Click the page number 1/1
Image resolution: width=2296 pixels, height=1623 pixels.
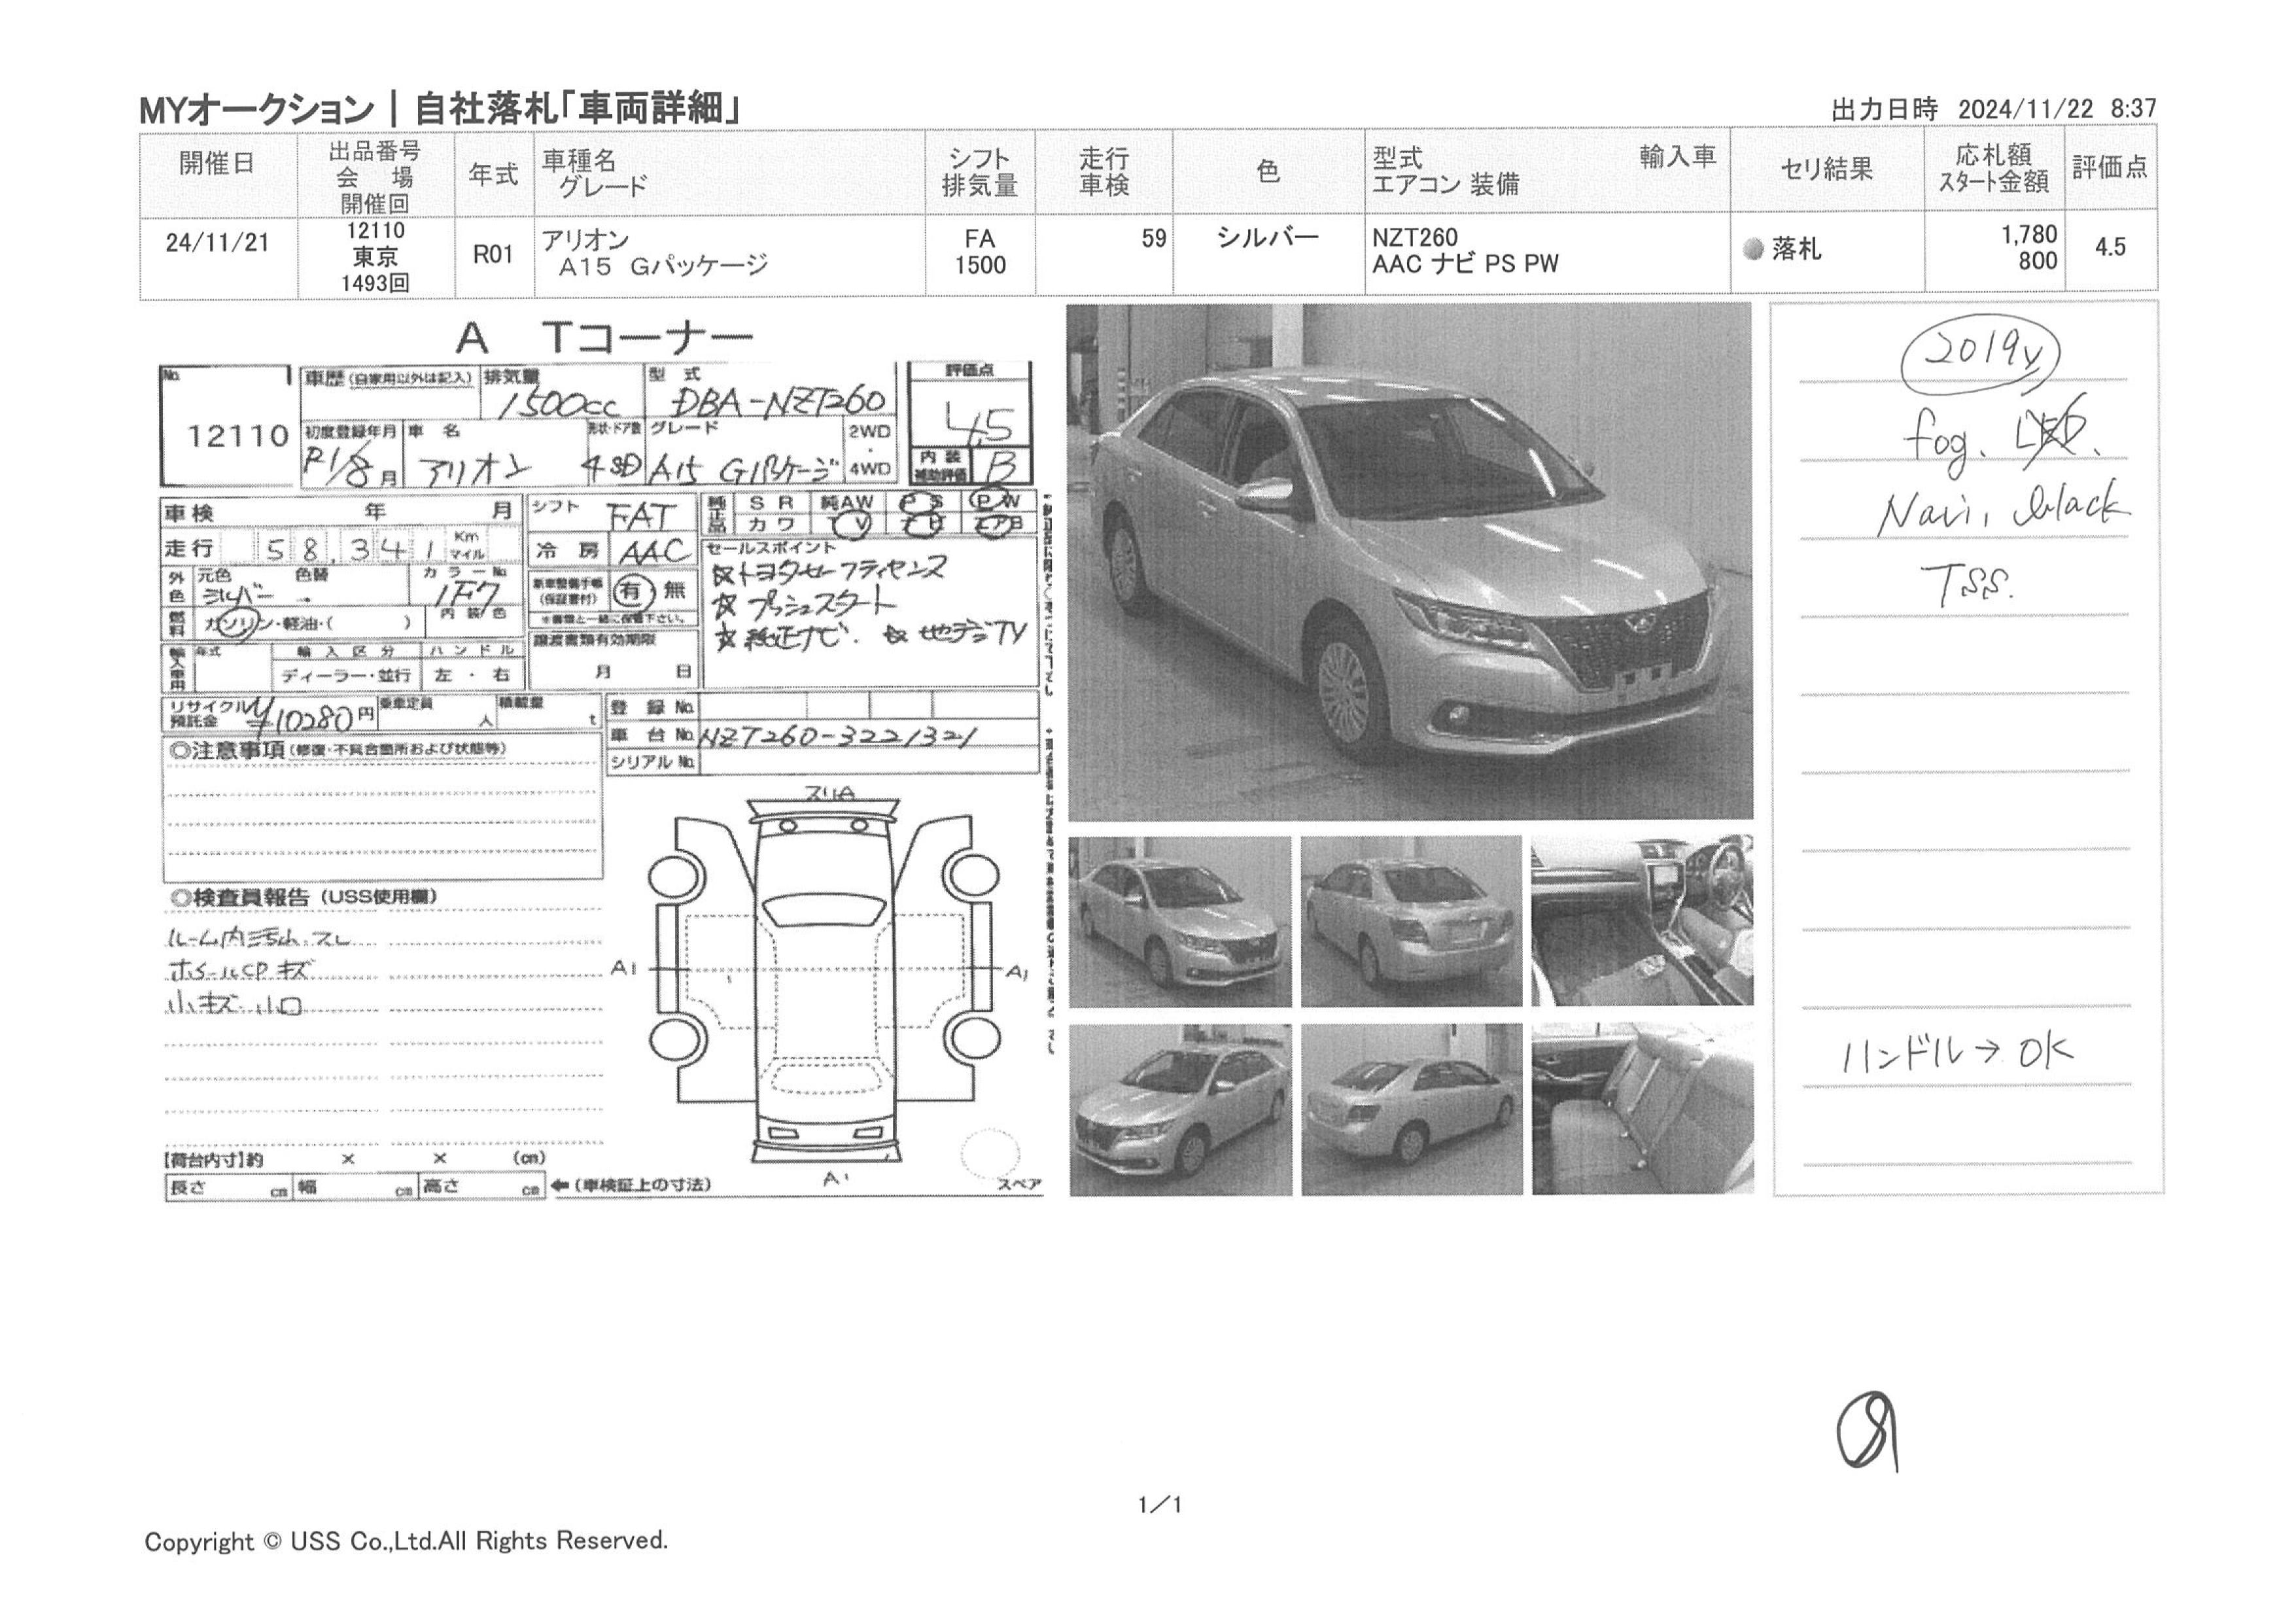[x=1160, y=1505]
